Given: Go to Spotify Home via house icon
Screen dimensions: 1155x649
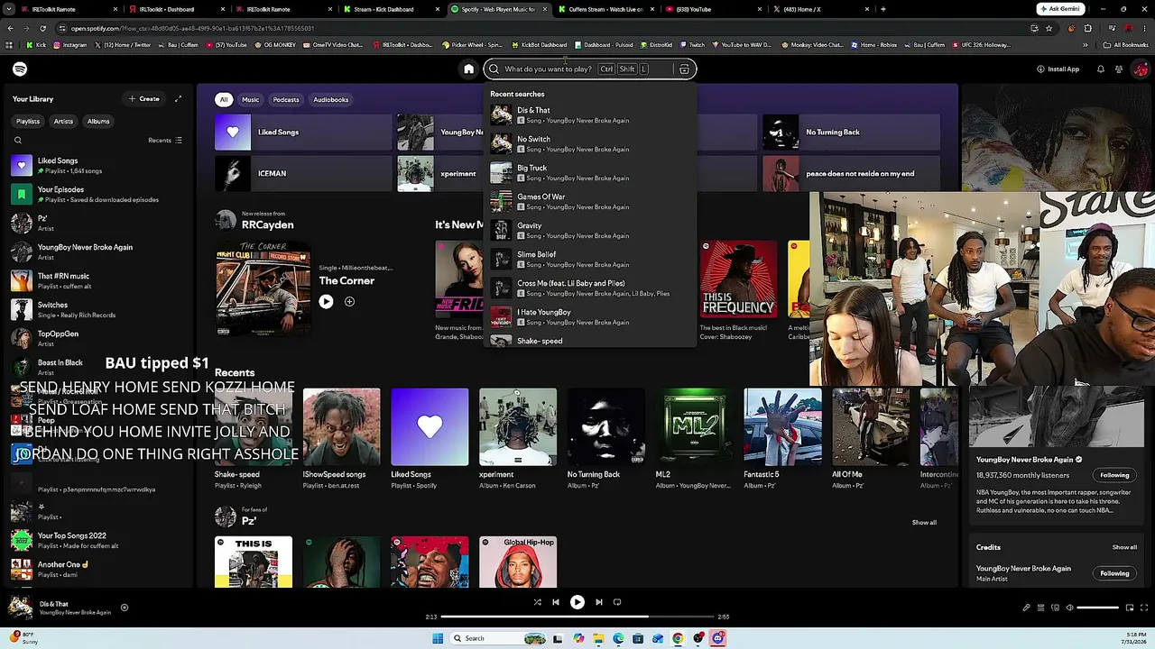Looking at the screenshot, I should [x=468, y=69].
